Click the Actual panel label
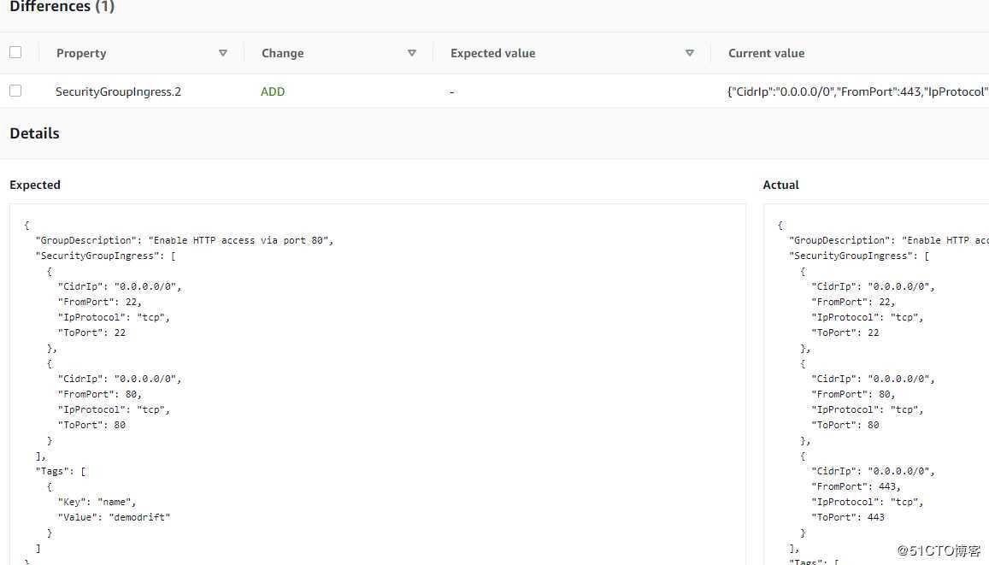 tap(780, 185)
